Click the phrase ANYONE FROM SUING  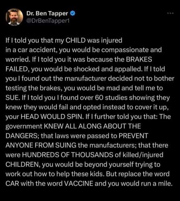pyautogui.click(x=41, y=146)
